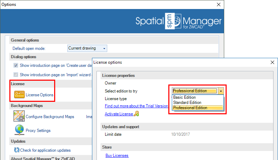The height and width of the screenshot is (160, 278).
Task: Select Standard Edition from the list
Action: (187, 103)
